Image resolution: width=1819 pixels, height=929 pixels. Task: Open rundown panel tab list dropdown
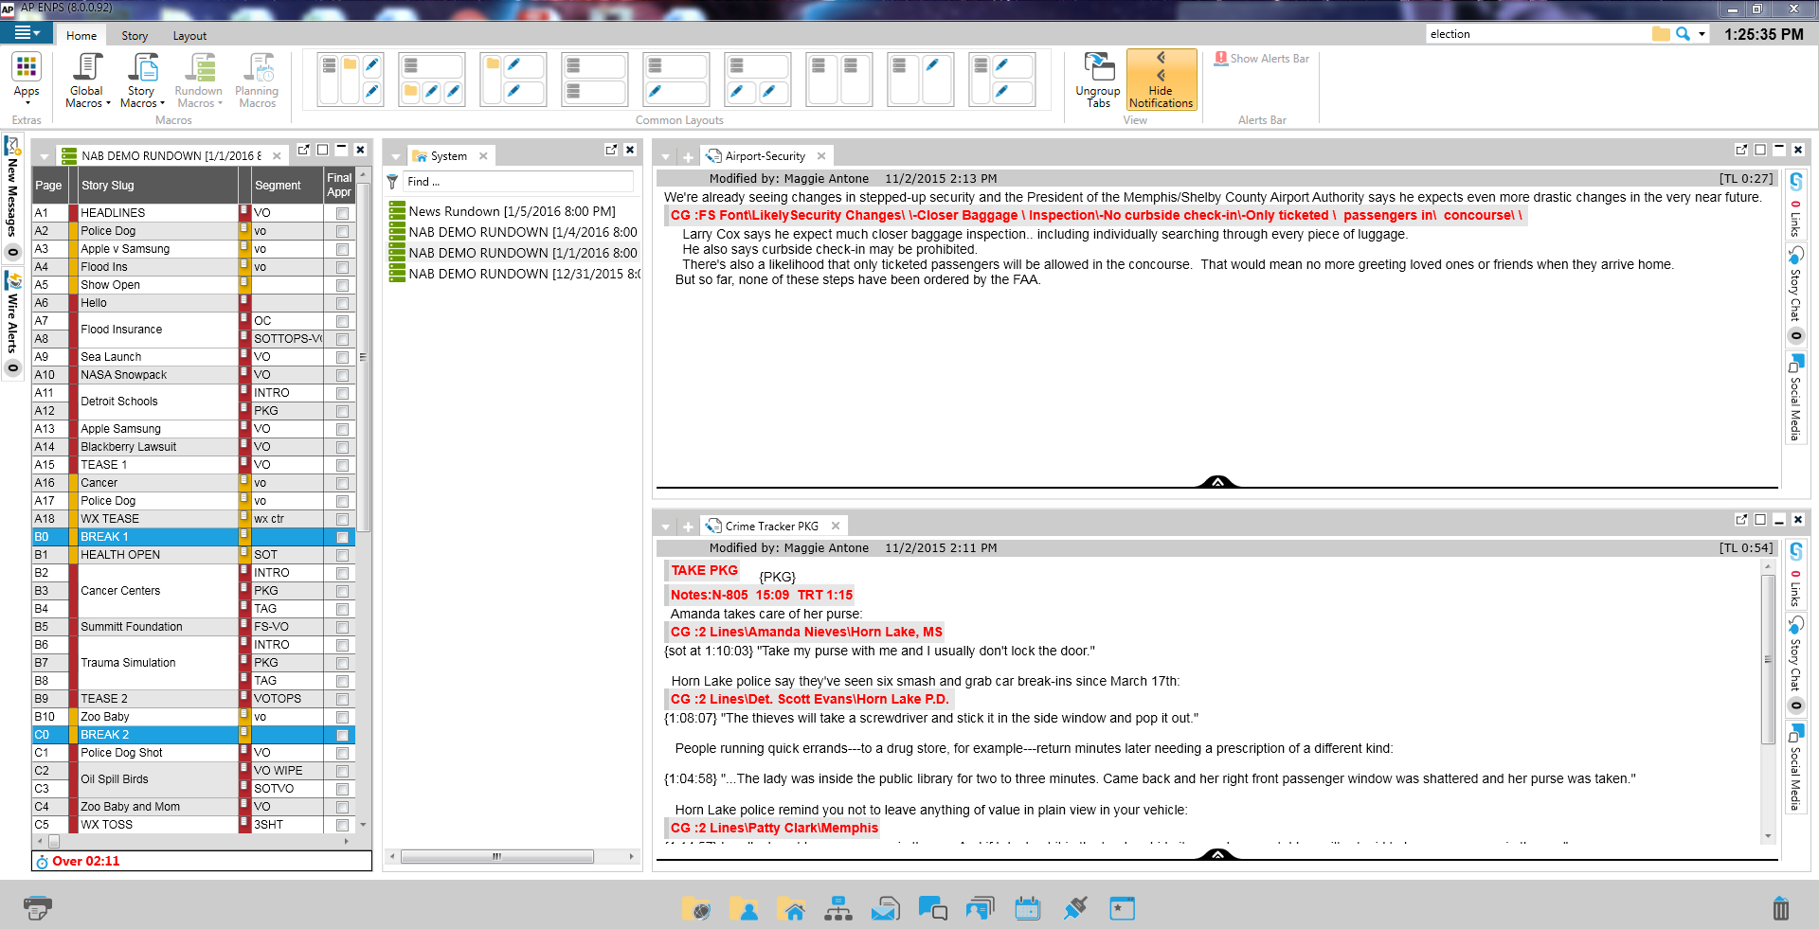click(44, 157)
